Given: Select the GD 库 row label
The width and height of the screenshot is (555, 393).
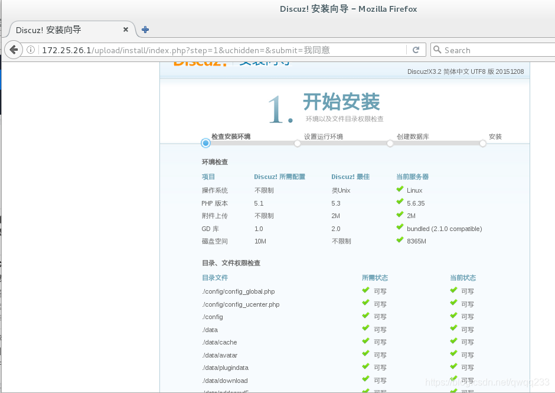Looking at the screenshot, I should coord(210,229).
